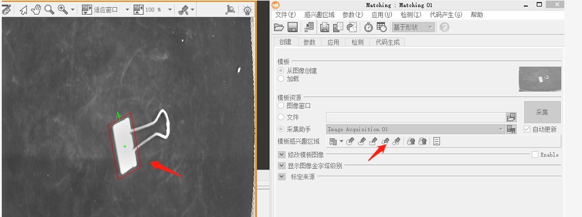
Task: Open the 代码产生(G) menu
Action: pyautogui.click(x=446, y=15)
